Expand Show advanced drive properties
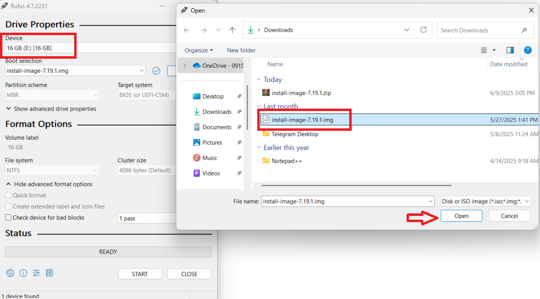Viewport: 540px width, 299px height. pos(51,109)
